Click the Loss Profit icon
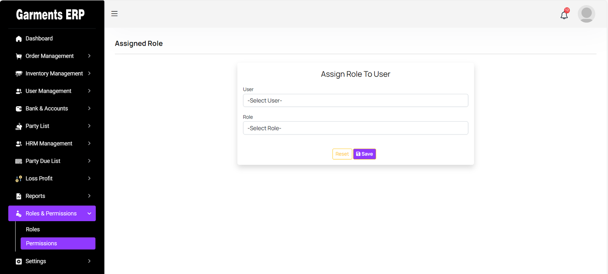This screenshot has width=608, height=274. [x=19, y=179]
